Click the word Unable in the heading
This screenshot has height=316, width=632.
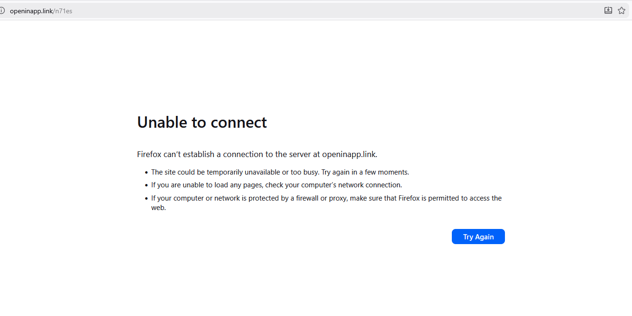(x=162, y=122)
